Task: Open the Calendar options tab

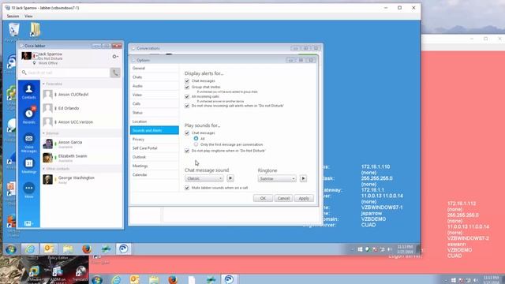Action: 155,175
